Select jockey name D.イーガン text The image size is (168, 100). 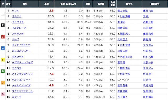[123, 80]
